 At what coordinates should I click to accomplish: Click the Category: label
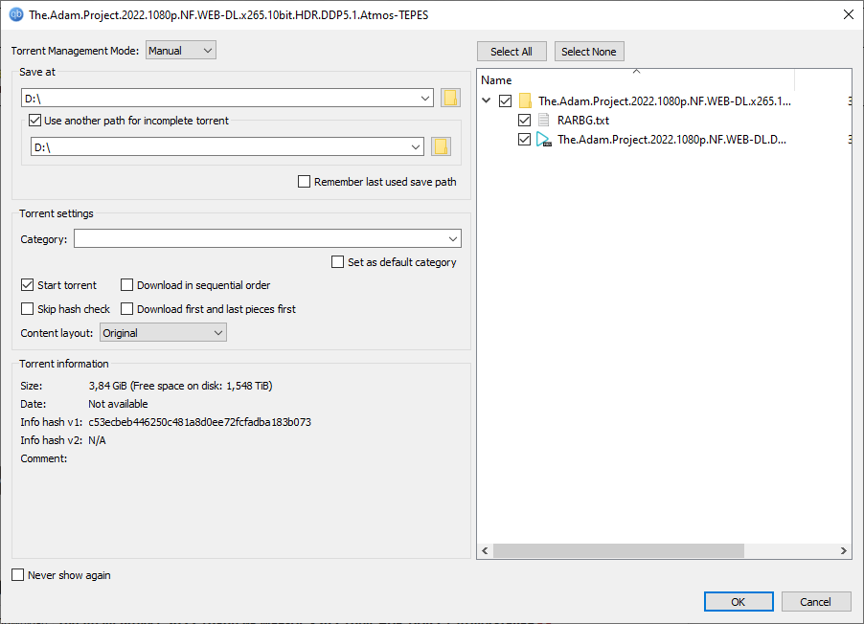click(43, 239)
